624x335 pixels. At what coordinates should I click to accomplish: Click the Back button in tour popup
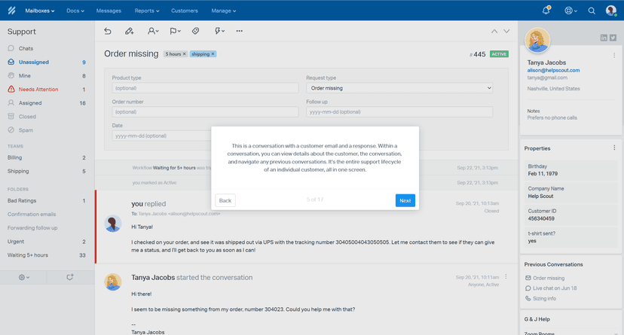tap(225, 200)
